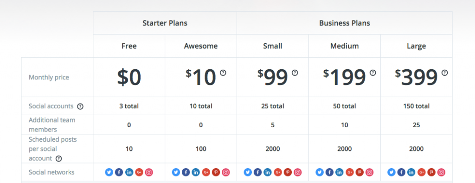Choose the Awesome plan column heading
The width and height of the screenshot is (475, 183).
coord(201,46)
